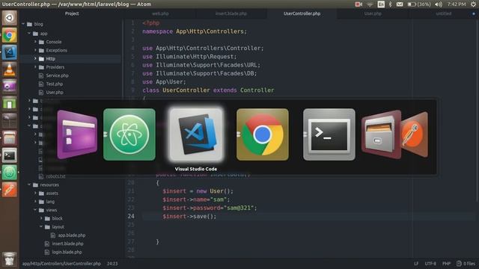Viewport: 479px width, 269px height.
Task: Open Postman orange icon in dock
Action: [x=10, y=190]
